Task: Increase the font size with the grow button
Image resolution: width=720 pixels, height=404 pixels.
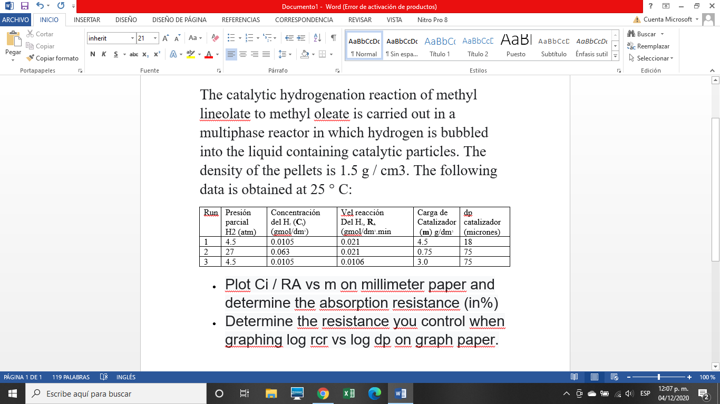Action: tap(166, 38)
